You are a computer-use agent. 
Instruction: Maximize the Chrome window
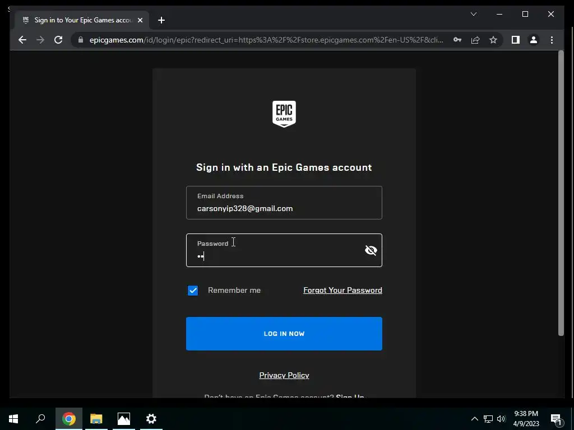click(525, 14)
